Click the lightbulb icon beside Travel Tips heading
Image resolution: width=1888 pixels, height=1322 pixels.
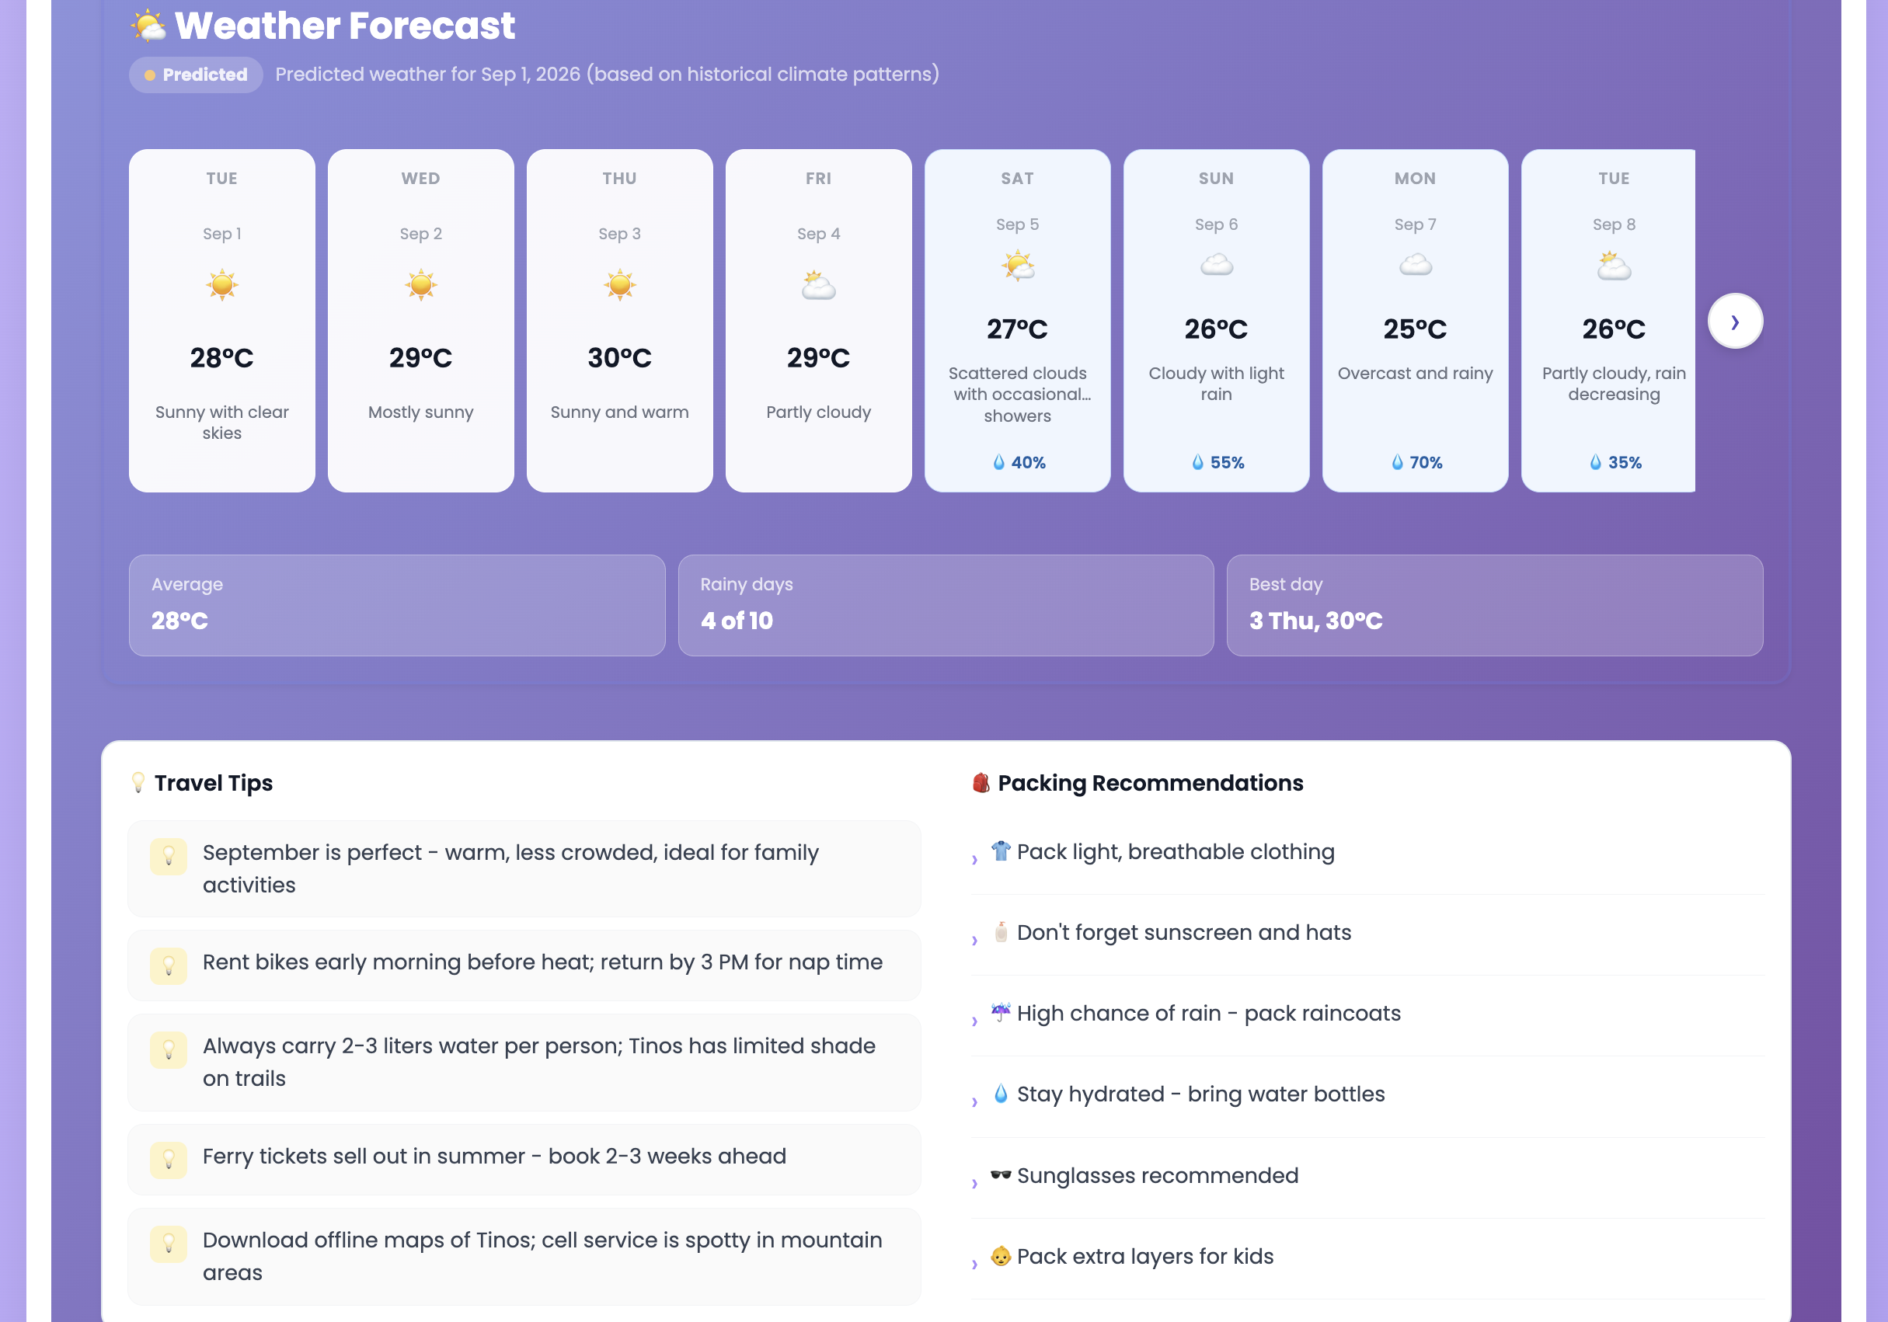[138, 783]
